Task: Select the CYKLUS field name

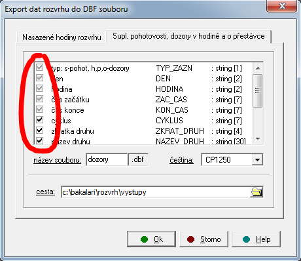Action: click(x=169, y=121)
